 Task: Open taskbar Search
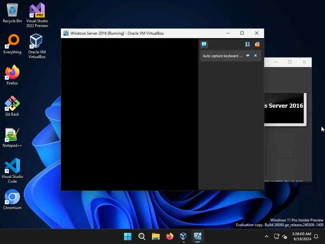142,236
